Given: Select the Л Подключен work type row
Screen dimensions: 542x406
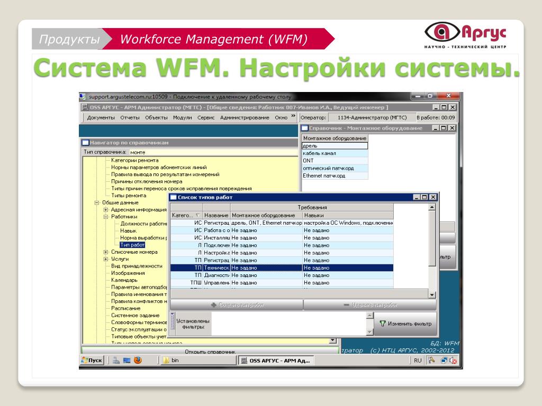Looking at the screenshot, I should click(x=282, y=245).
